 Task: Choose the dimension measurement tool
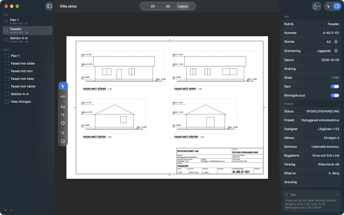[63, 97]
